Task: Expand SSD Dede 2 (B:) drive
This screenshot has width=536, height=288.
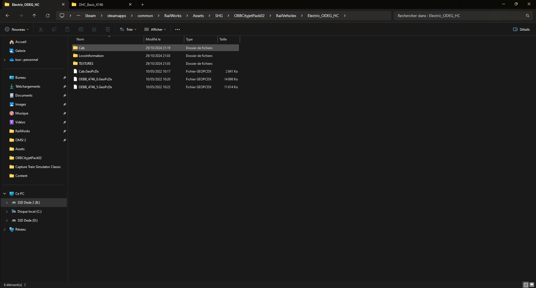Action: [7, 203]
